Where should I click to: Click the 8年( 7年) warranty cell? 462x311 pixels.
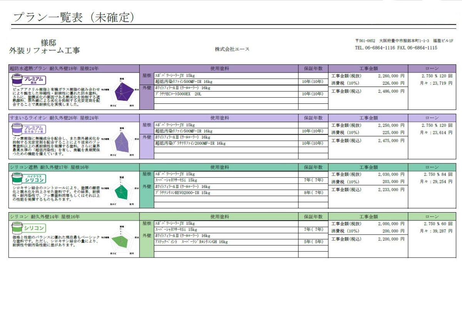(313, 193)
